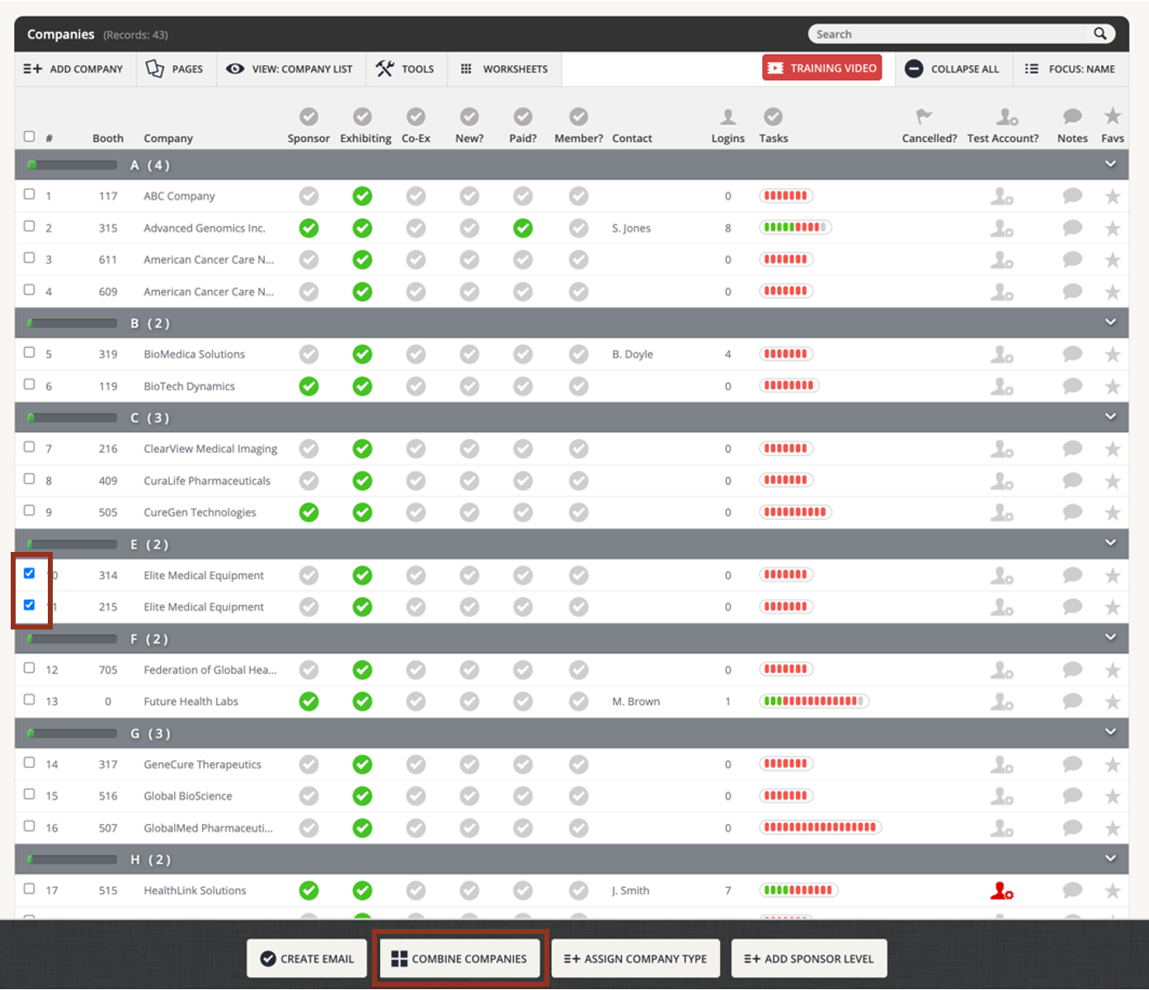The image size is (1149, 990).
Task: Tick checkbox for Future Health Labs
Action: click(30, 700)
